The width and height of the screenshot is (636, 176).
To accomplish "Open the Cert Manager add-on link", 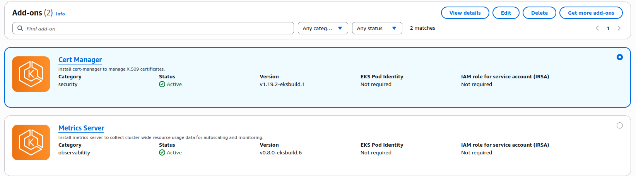I will tap(80, 60).
